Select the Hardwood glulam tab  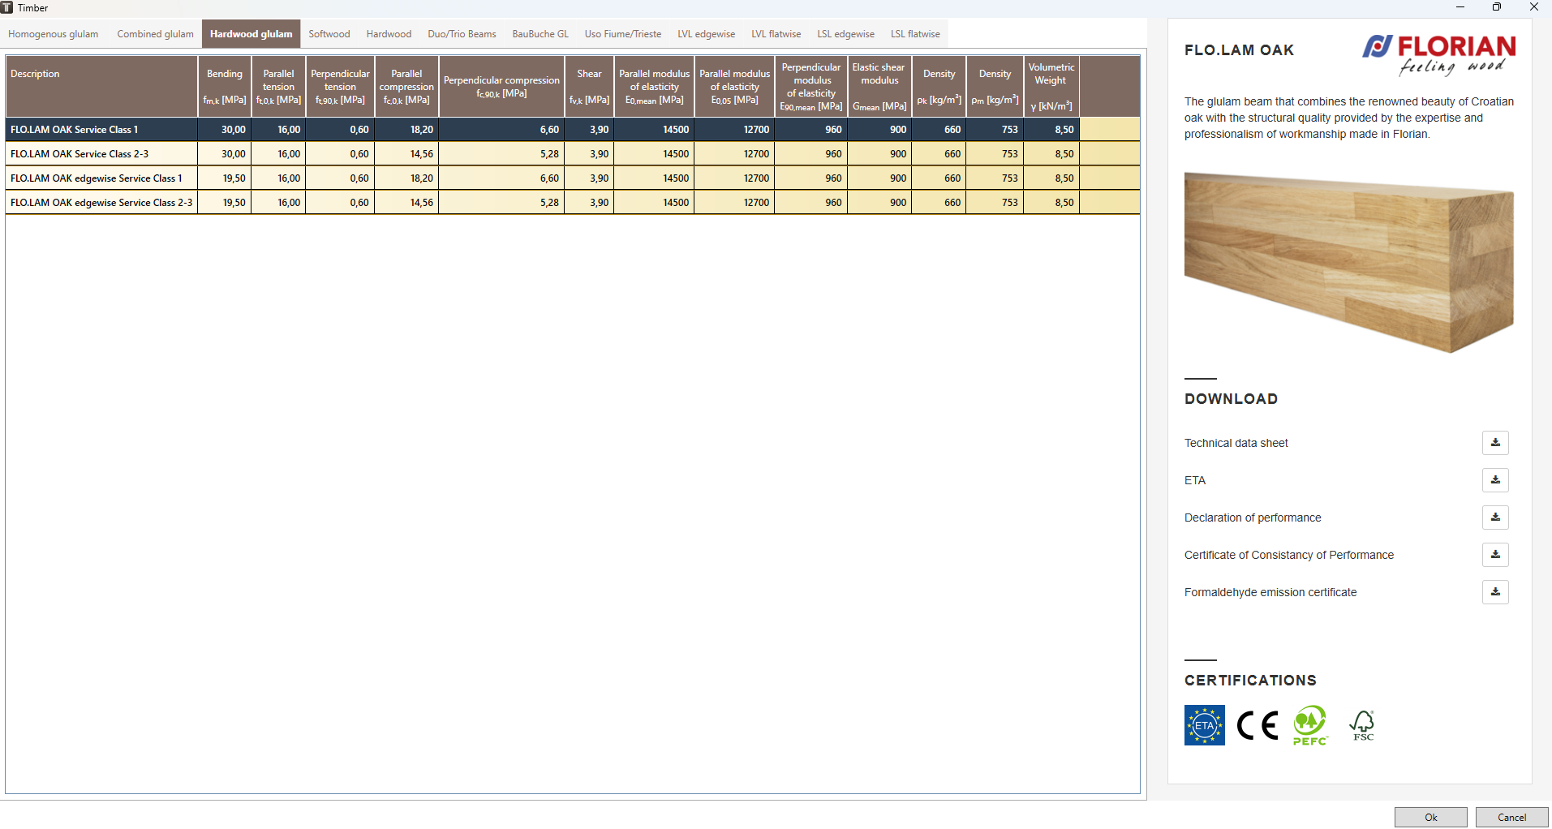(x=252, y=34)
